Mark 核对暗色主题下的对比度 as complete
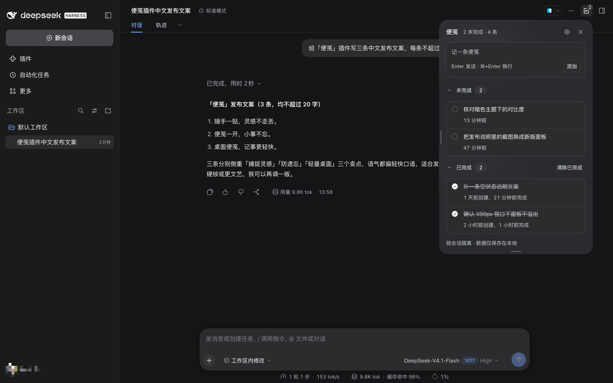Screen dimensions: 613x383 455,109
